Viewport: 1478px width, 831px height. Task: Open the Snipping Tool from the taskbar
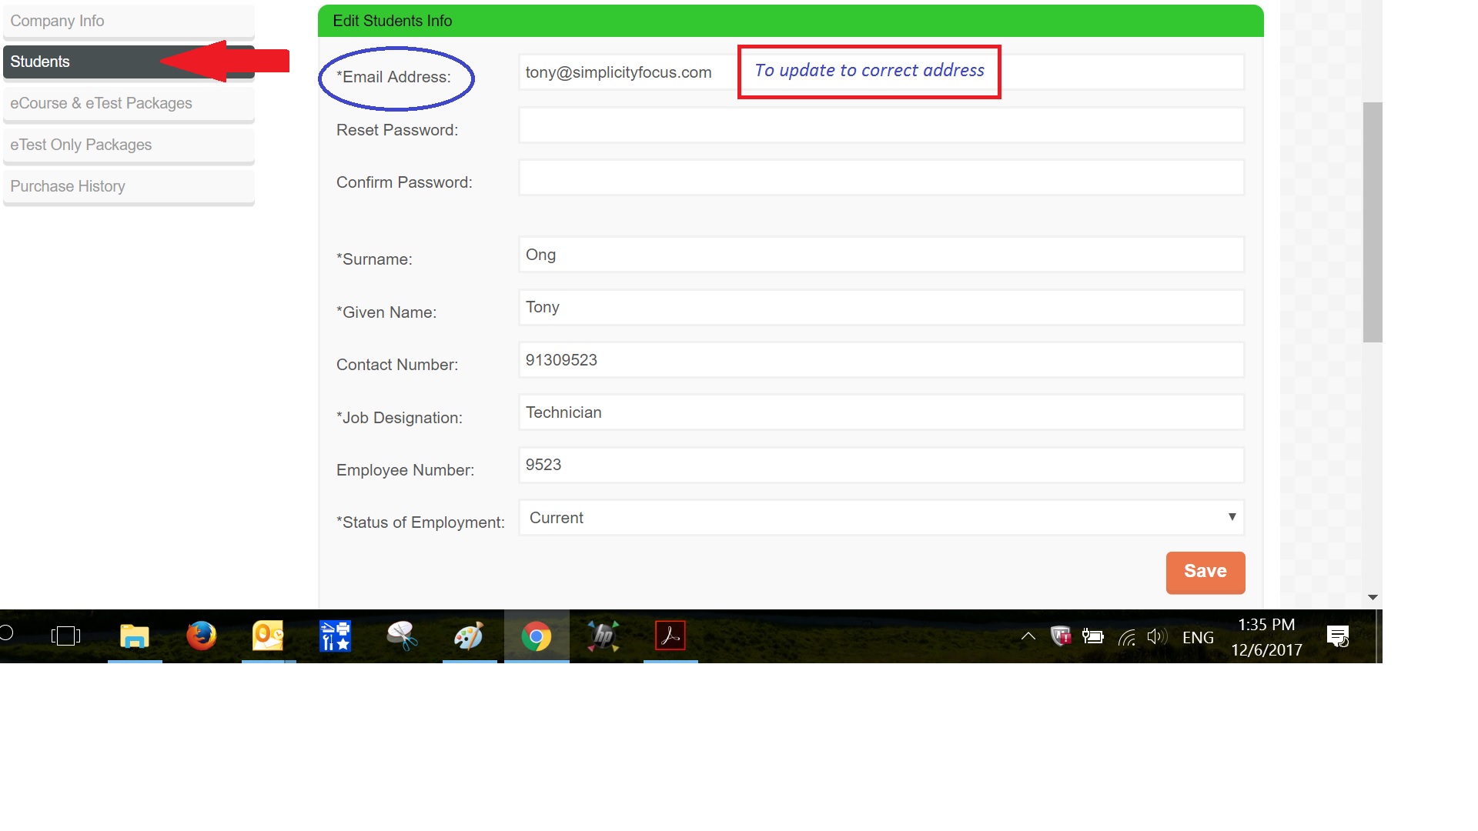pos(403,636)
